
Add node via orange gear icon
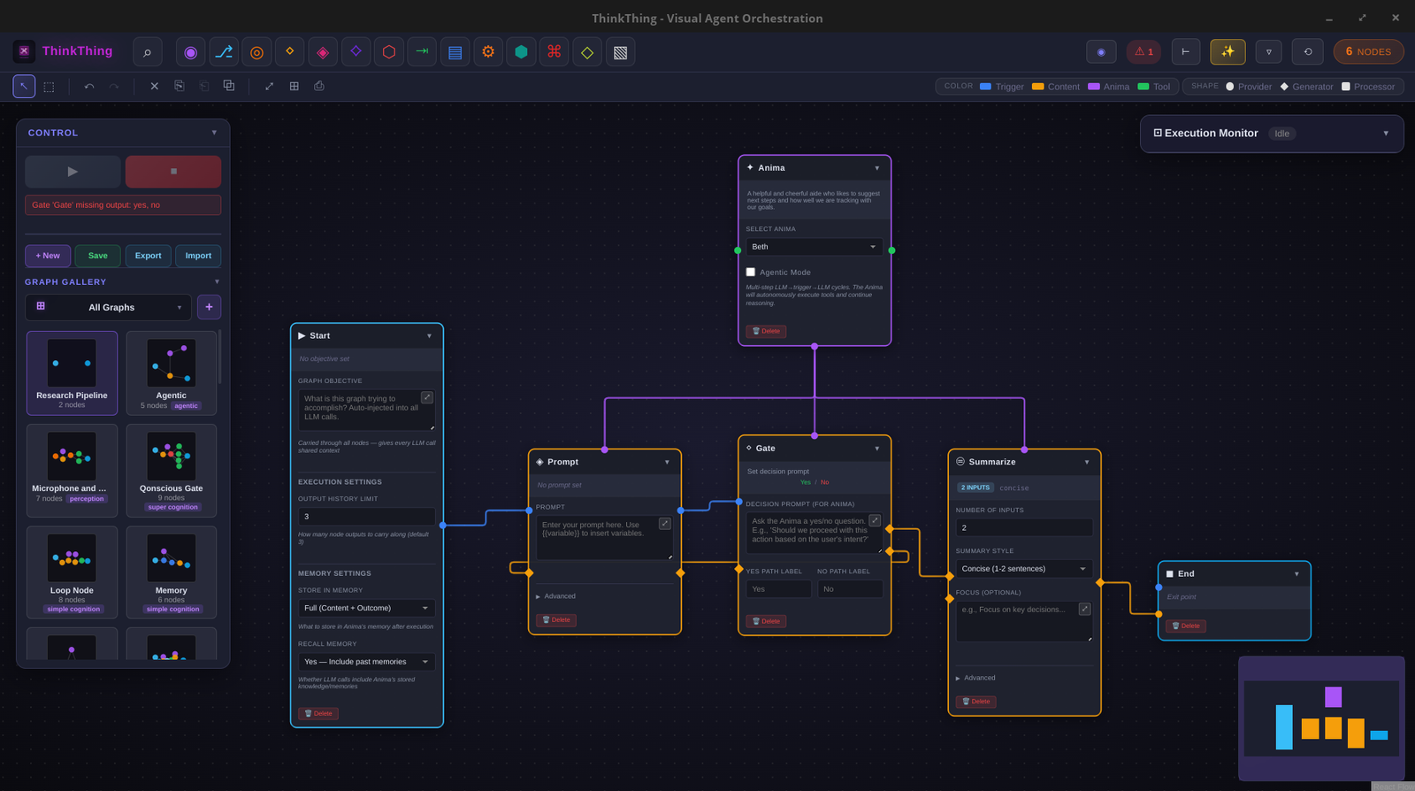click(x=488, y=52)
